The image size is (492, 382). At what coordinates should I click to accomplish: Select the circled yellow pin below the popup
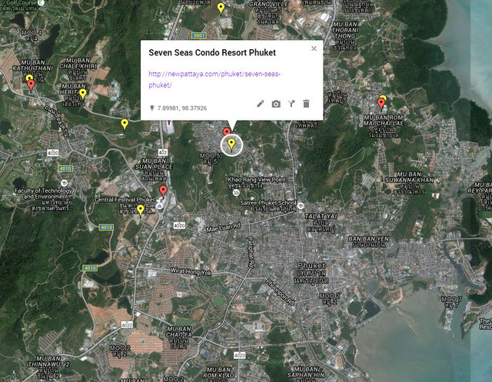pyautogui.click(x=231, y=144)
